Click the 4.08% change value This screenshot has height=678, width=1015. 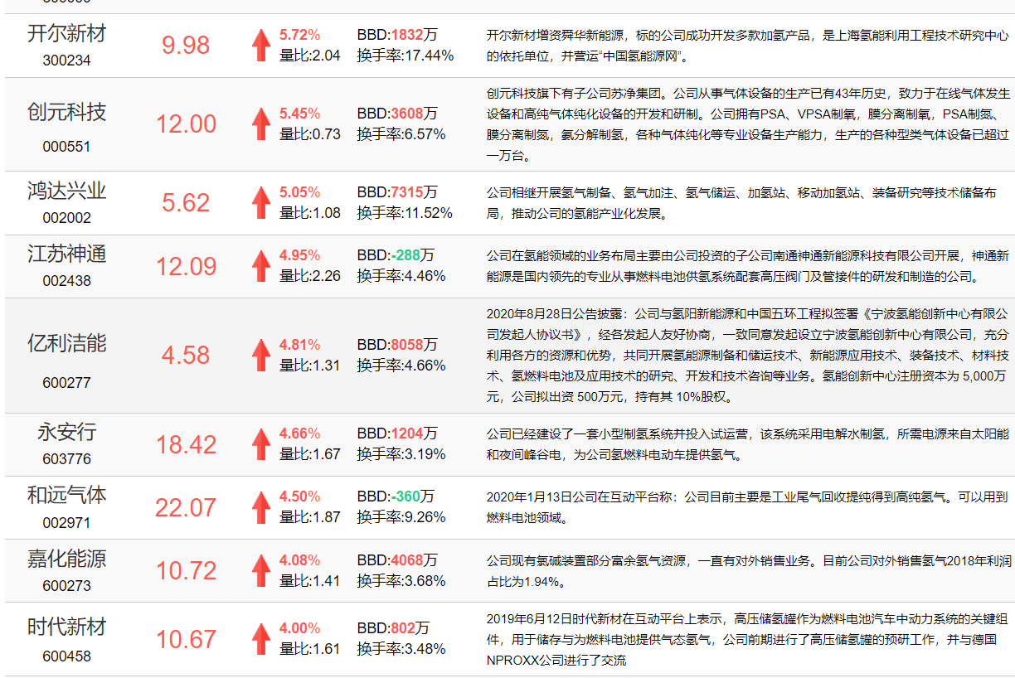click(299, 560)
